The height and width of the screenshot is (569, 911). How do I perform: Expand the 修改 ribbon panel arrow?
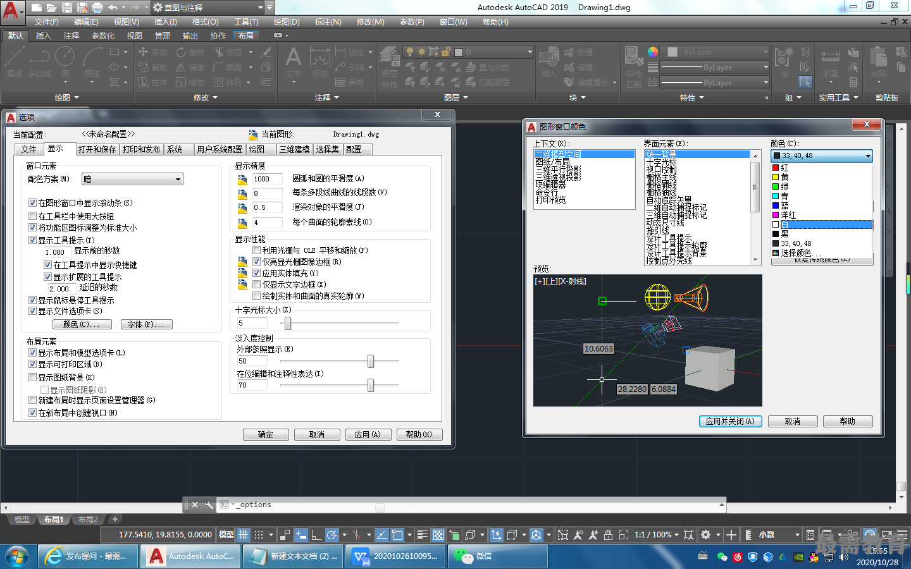coord(215,98)
